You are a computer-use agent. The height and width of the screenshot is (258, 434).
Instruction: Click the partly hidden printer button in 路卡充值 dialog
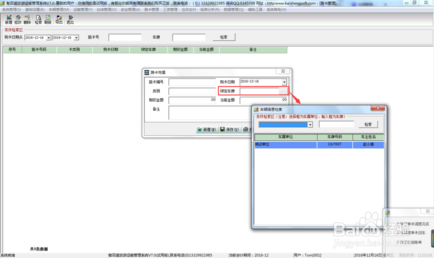pos(247,129)
